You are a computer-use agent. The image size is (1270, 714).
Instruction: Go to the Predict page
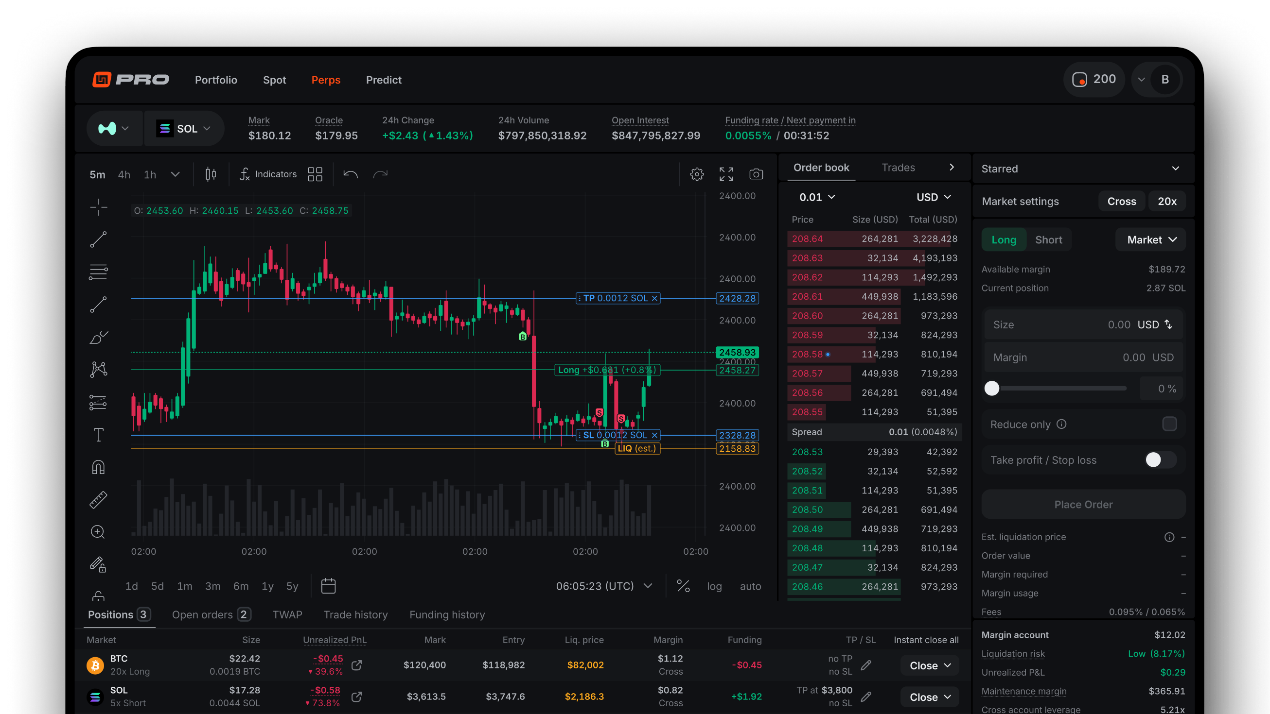point(384,80)
